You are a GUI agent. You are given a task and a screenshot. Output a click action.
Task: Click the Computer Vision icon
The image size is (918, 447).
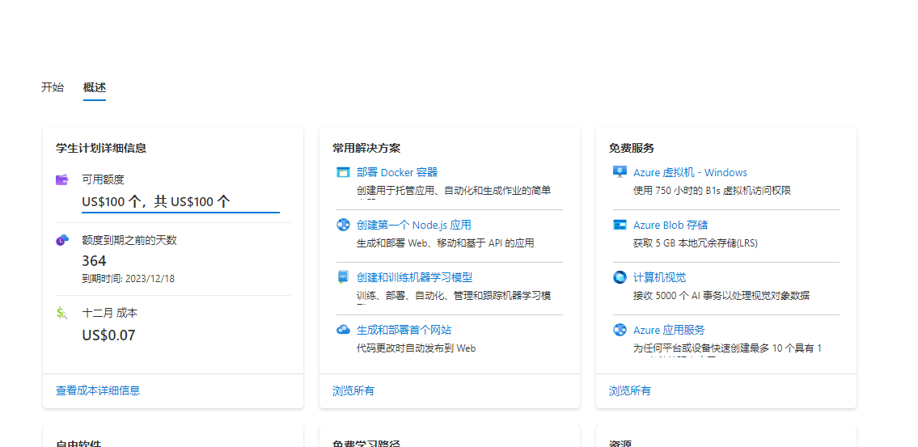620,277
